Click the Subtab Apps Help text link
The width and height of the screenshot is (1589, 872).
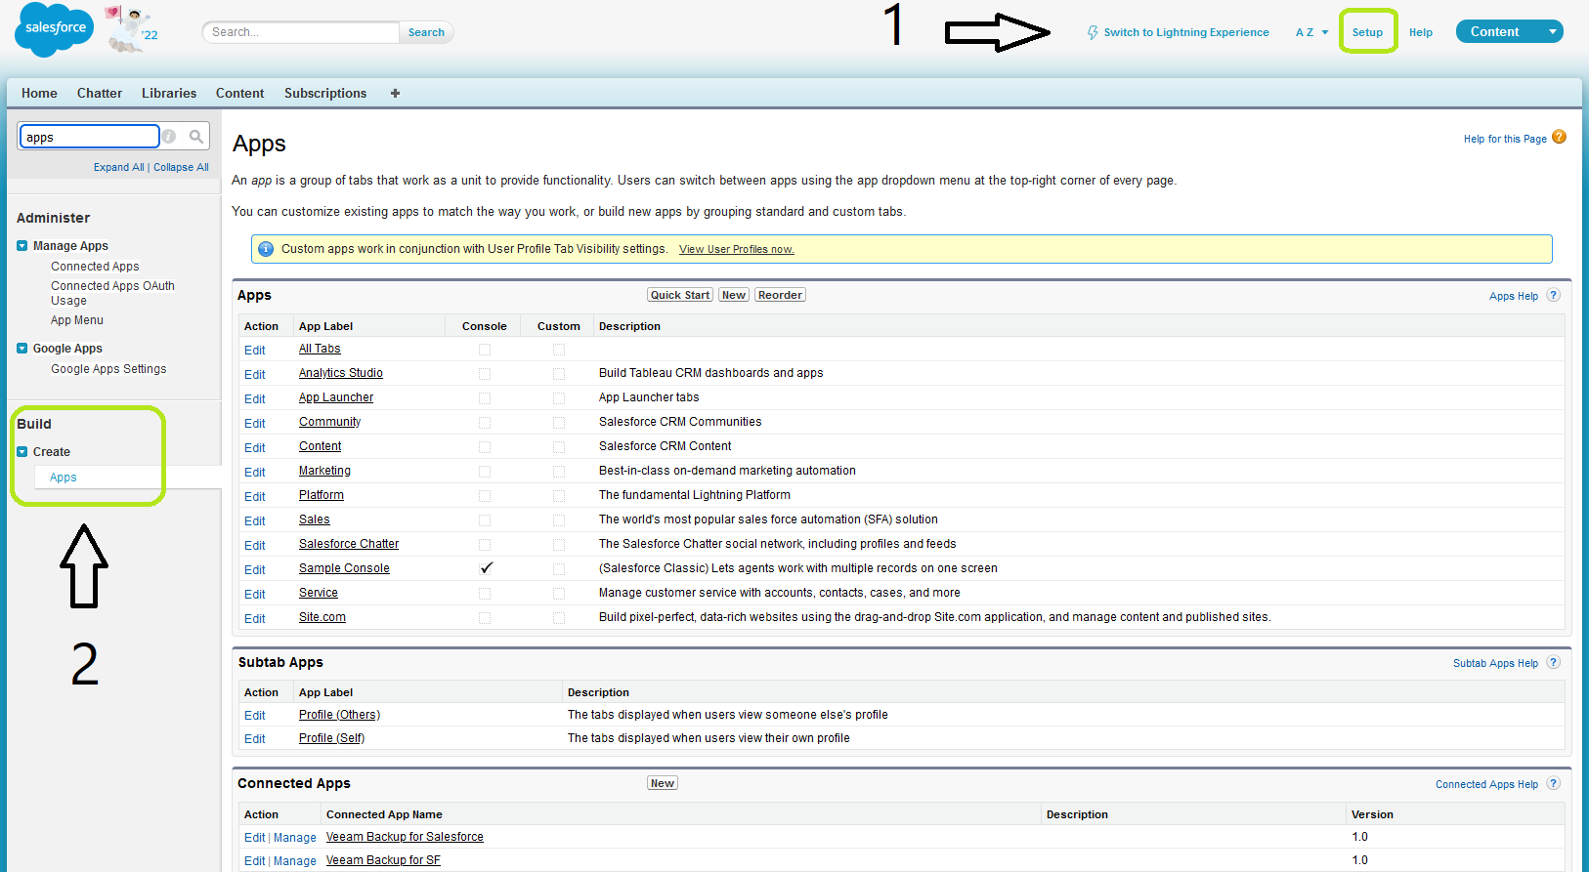click(x=1495, y=663)
